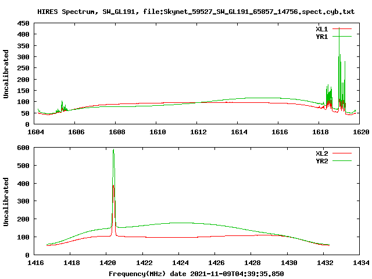Click the 450 y-axis tick label
The image size is (372, 279).
click(23, 23)
